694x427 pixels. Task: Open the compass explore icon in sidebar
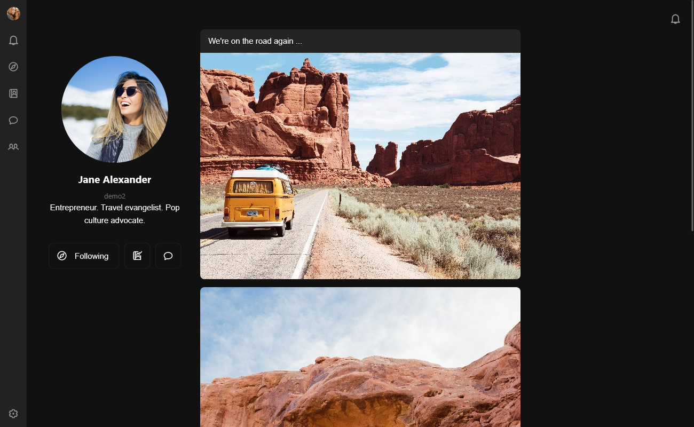13,67
